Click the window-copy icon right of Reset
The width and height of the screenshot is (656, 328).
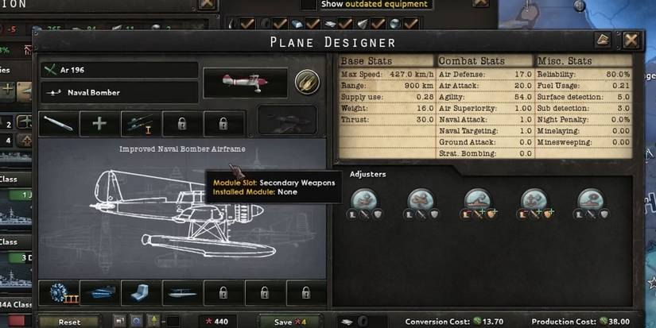pyautogui.click(x=119, y=322)
